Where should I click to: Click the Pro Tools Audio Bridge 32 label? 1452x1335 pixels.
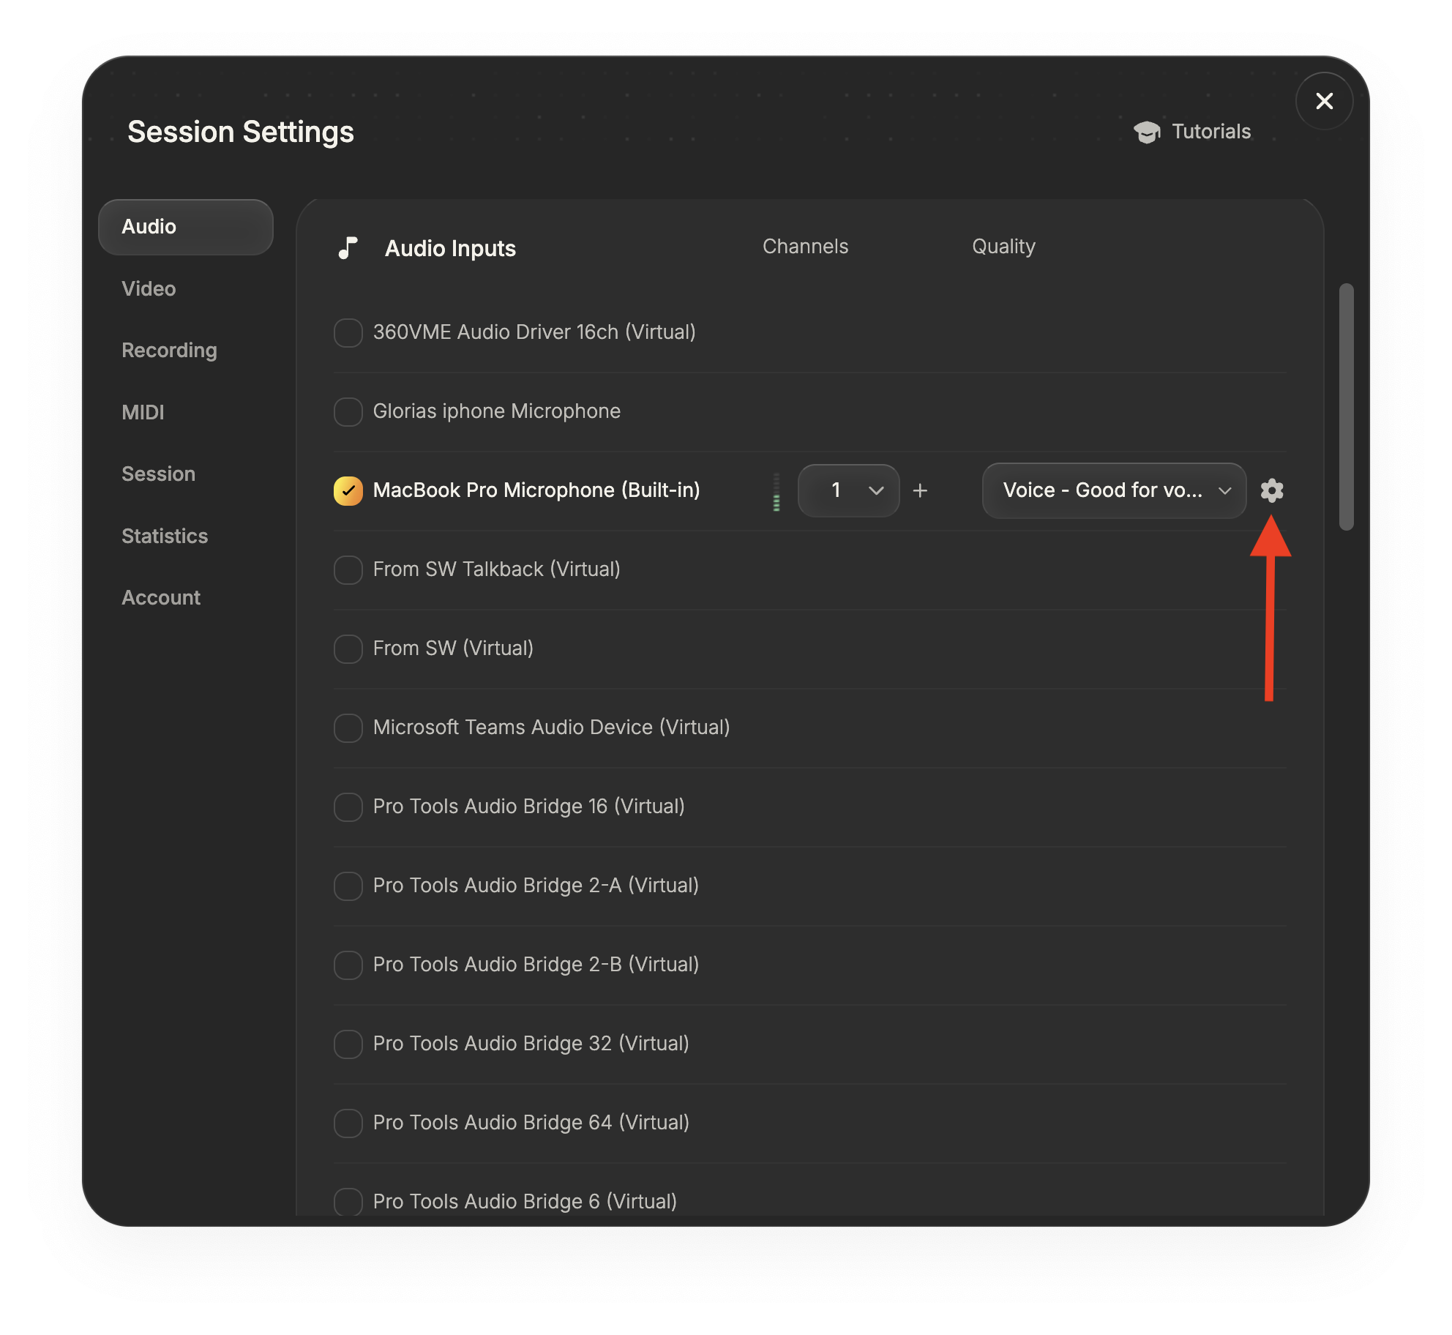[x=531, y=1044]
